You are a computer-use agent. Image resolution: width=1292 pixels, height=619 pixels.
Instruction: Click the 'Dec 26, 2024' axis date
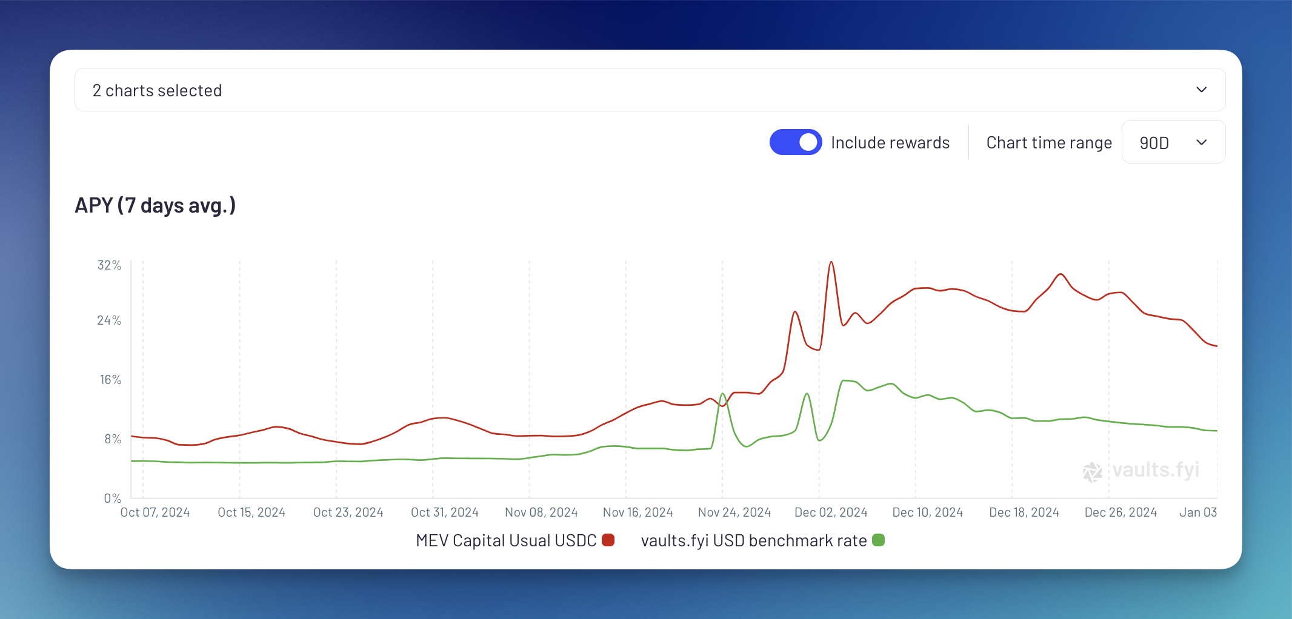pos(1121,512)
